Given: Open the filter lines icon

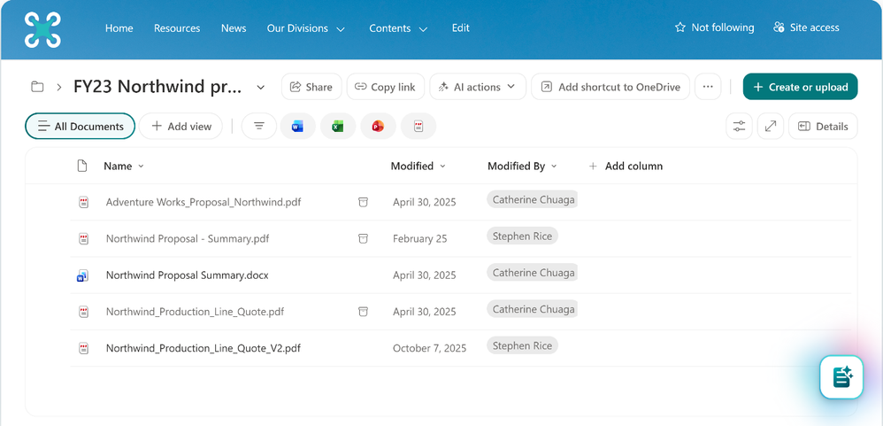Looking at the screenshot, I should point(259,127).
